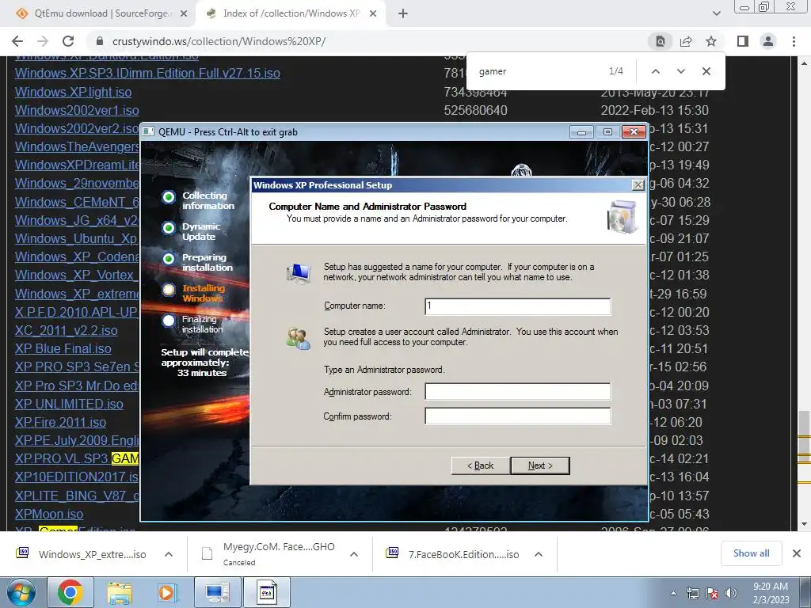Go to next find result for gamer

680,71
